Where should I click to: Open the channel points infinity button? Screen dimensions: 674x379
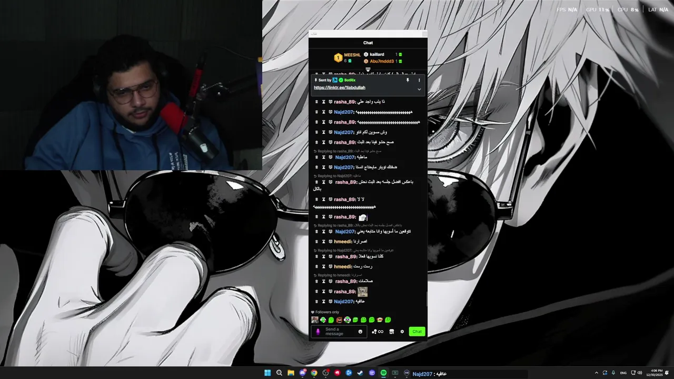pos(378,332)
